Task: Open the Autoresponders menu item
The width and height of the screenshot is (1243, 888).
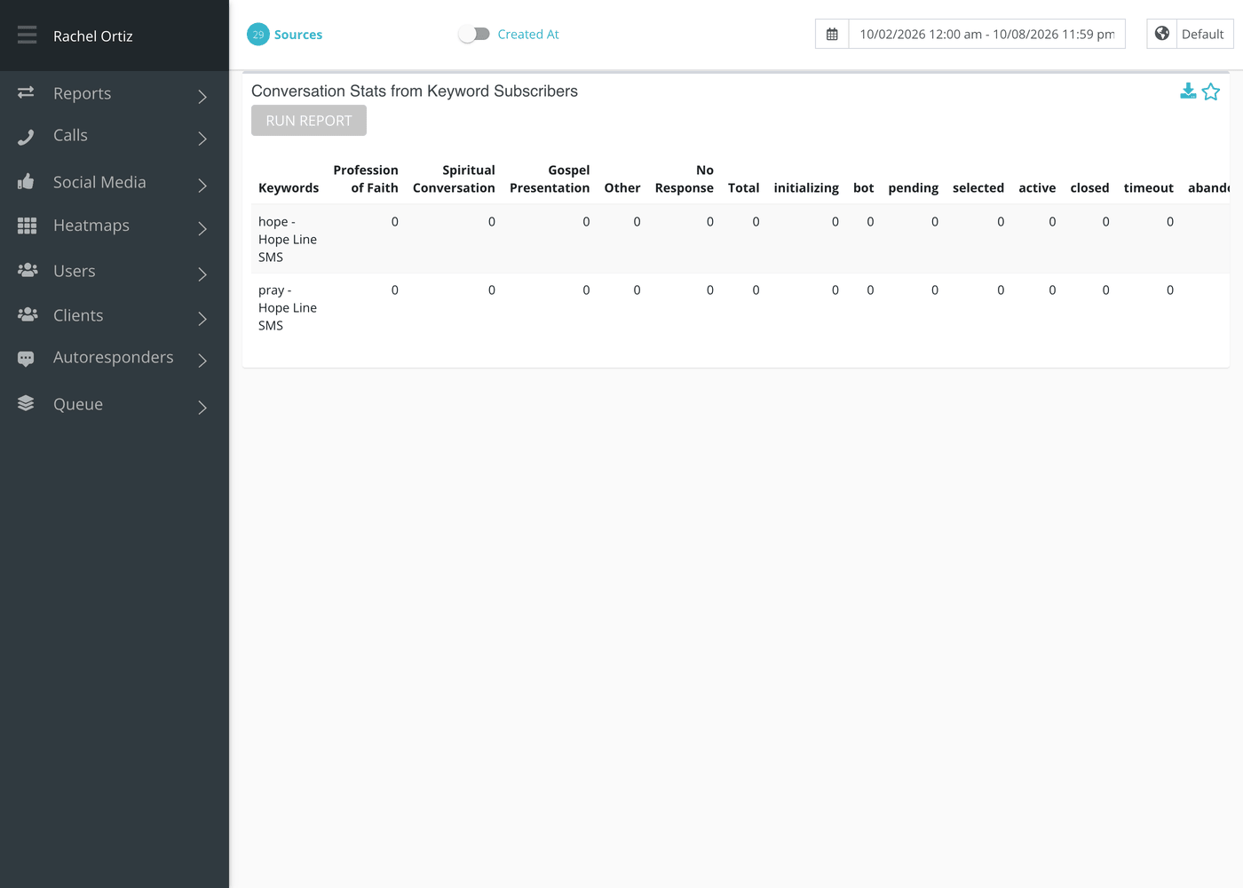Action: click(x=115, y=358)
